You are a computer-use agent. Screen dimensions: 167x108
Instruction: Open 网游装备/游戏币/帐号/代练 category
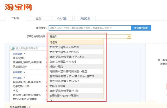pyautogui.click(x=27, y=62)
